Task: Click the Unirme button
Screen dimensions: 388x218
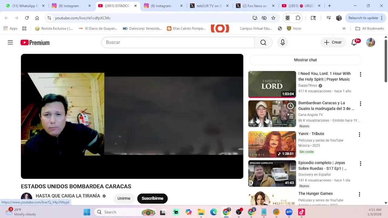Action: tap(124, 198)
